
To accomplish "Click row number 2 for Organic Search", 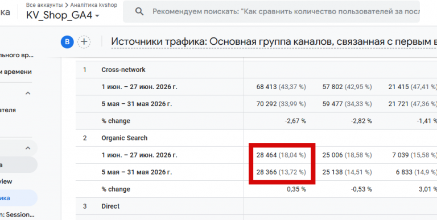I will (x=85, y=138).
